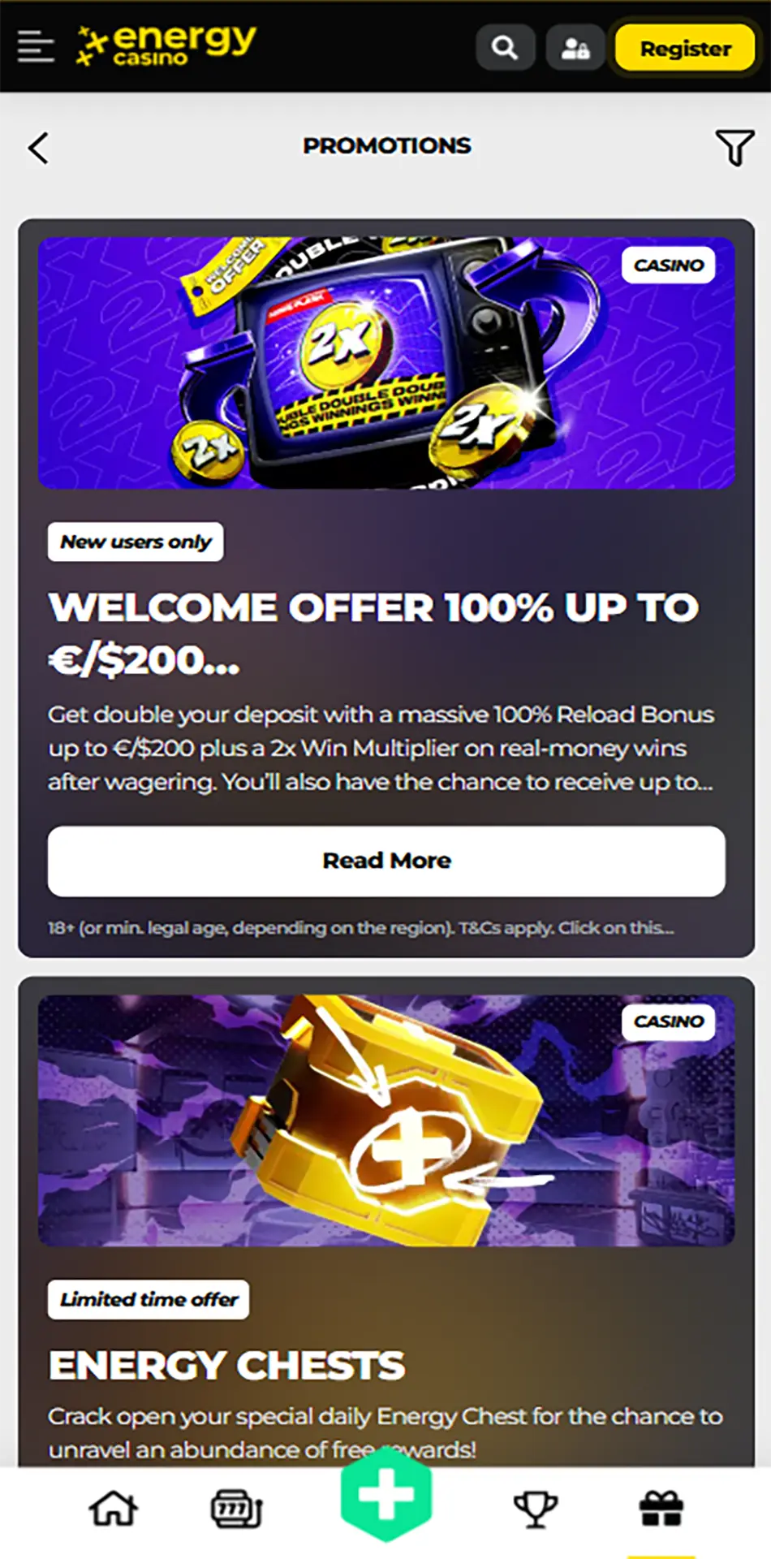Image resolution: width=771 pixels, height=1559 pixels.
Task: Open the search icon
Action: pos(505,48)
